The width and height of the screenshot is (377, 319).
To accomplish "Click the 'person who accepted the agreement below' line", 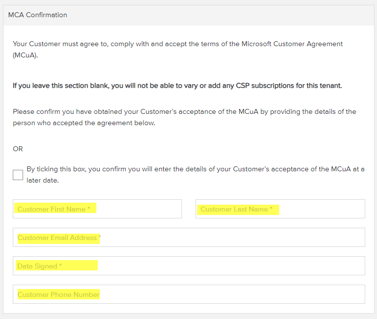I will 84,123.
